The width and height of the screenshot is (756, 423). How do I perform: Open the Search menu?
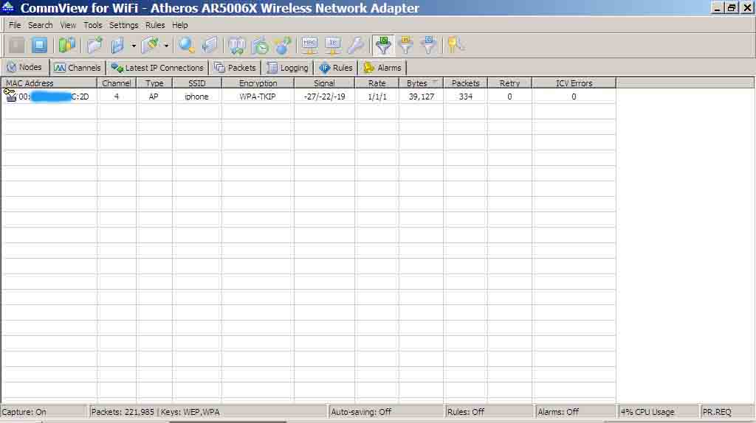coord(40,25)
